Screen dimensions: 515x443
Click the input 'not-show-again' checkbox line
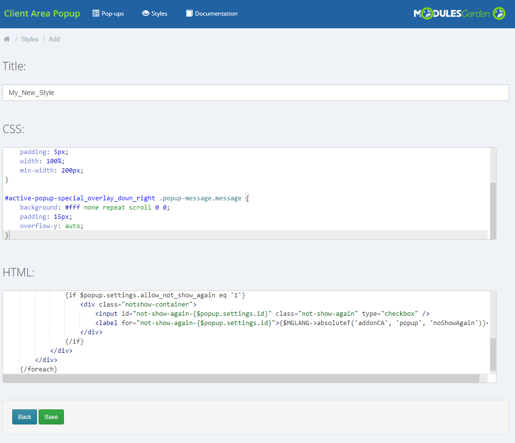[262, 313]
